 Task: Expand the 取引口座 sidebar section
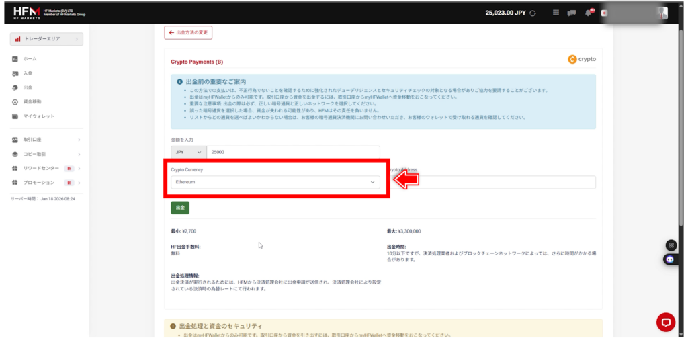46,140
